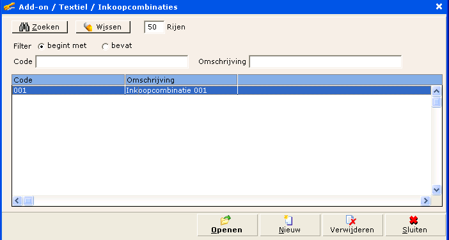This screenshot has height=240, width=449.
Task: Sort by the Omschrijving column header
Action: click(181, 80)
